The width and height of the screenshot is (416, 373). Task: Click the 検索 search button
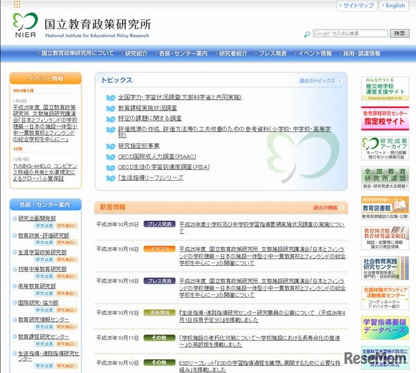pyautogui.click(x=399, y=33)
